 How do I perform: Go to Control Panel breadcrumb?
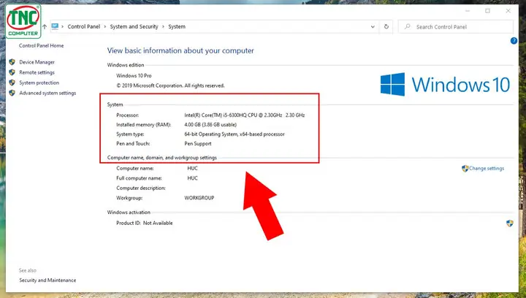pos(84,26)
